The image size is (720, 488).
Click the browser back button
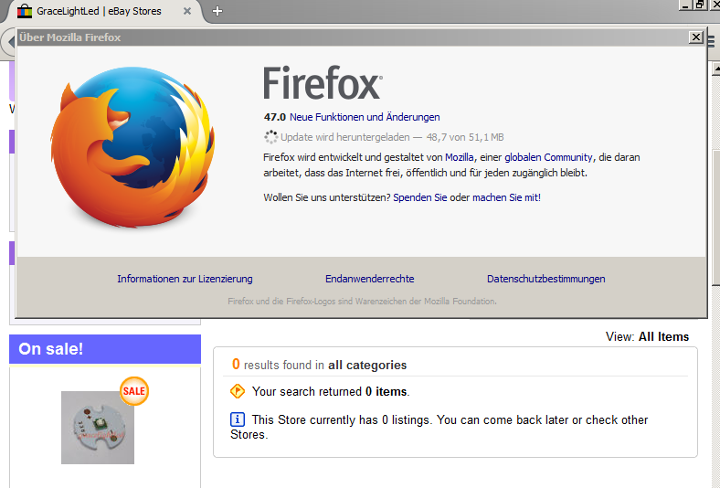tap(9, 42)
